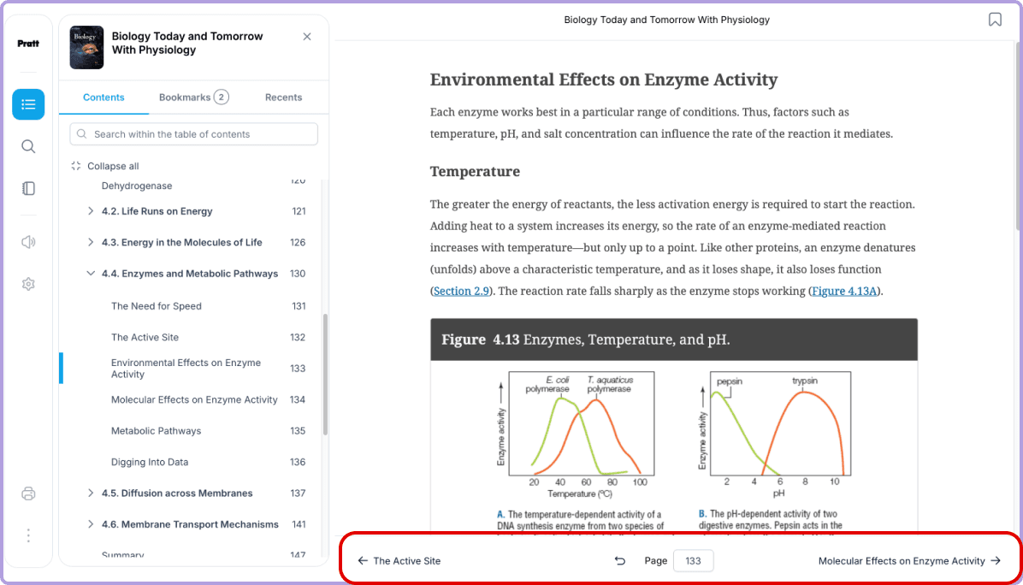Click Collapse all in contents
This screenshot has height=585, width=1023.
105,166
